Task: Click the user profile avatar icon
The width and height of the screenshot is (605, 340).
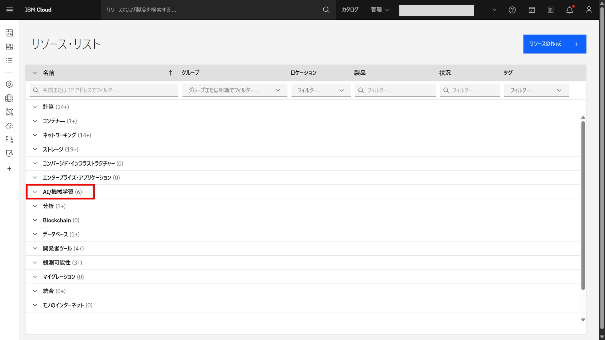Action: point(589,10)
